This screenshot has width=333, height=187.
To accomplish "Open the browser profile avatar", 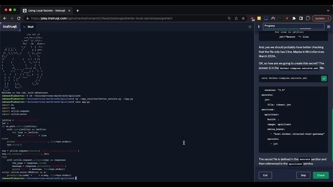I will (x=308, y=19).
